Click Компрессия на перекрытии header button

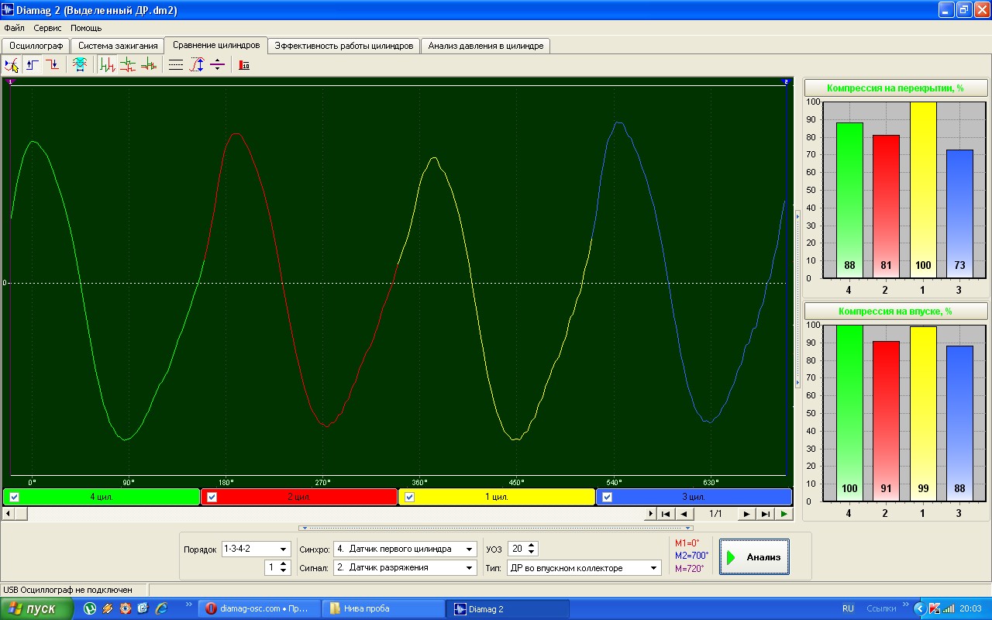click(x=895, y=88)
